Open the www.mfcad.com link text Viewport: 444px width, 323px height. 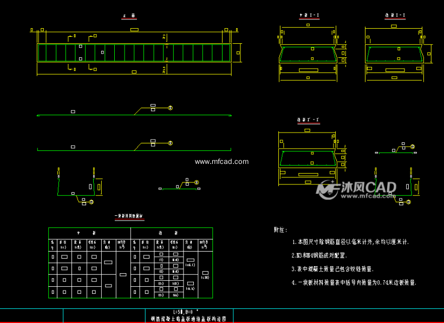221,161
